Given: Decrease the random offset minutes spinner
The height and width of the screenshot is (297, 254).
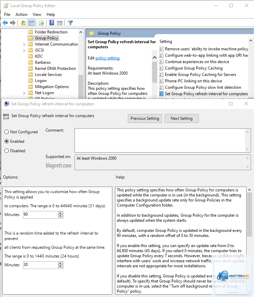Looking at the screenshot, I should (60, 267).
